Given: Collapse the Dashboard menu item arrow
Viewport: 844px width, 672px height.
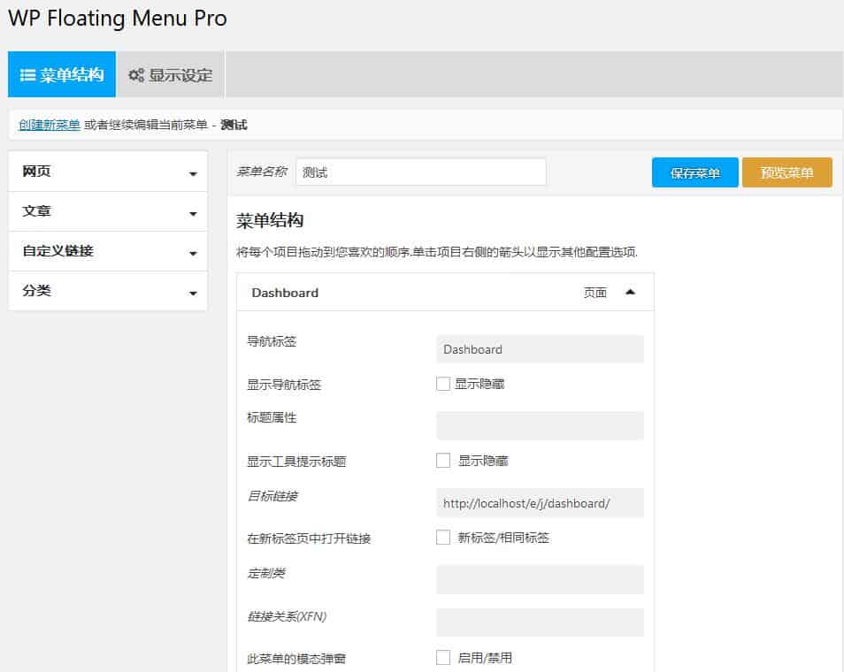Looking at the screenshot, I should tap(630, 292).
